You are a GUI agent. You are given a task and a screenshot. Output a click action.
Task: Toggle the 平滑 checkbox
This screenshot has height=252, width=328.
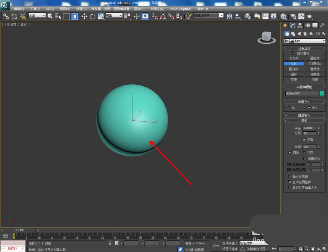click(304, 139)
